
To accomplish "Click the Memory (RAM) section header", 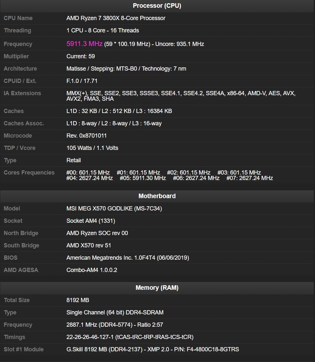I will 157,288.
